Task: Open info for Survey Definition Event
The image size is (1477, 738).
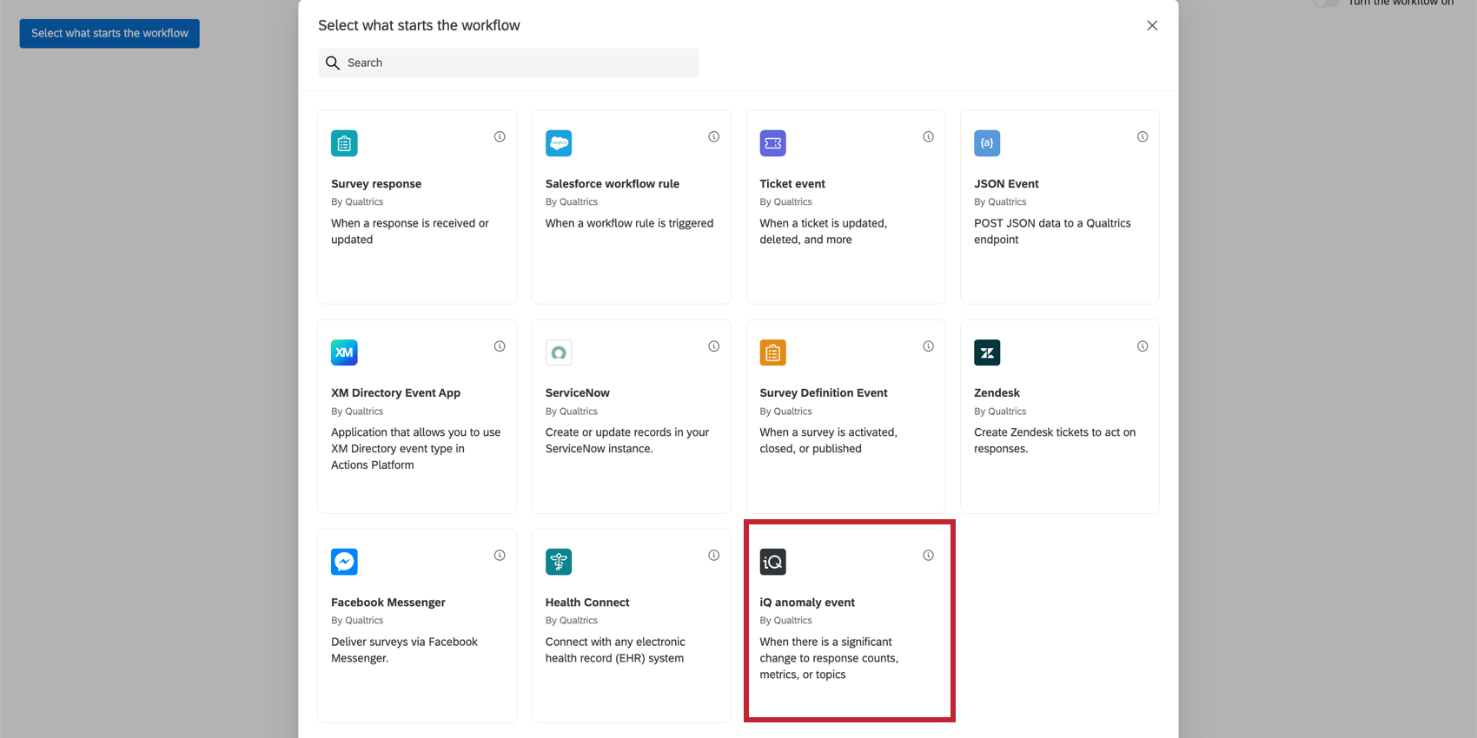Action: click(928, 346)
